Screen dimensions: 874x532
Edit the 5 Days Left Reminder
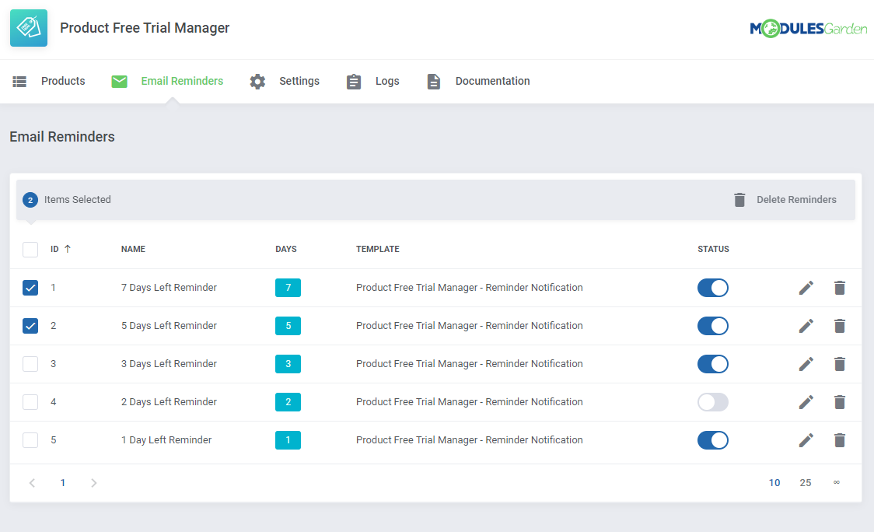(x=806, y=326)
